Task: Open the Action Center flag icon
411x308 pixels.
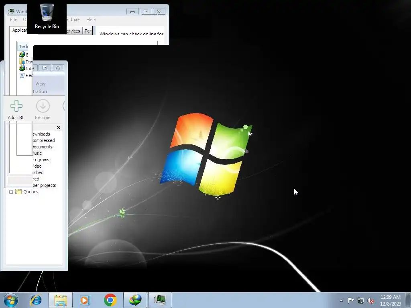Action: coord(351,300)
